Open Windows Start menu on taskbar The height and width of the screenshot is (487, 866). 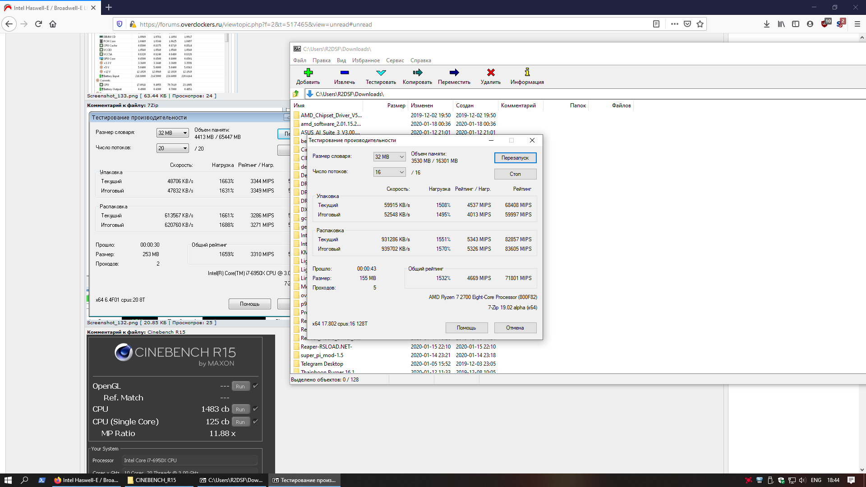click(x=8, y=480)
